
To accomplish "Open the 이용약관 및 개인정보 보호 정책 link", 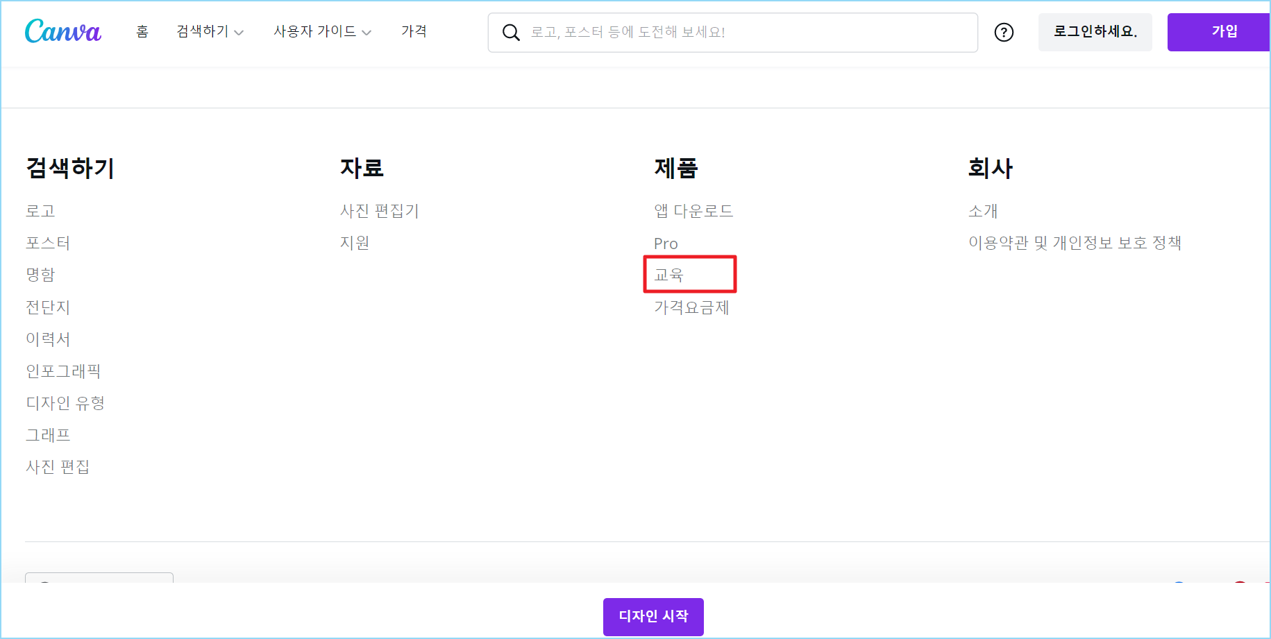I will point(1075,243).
